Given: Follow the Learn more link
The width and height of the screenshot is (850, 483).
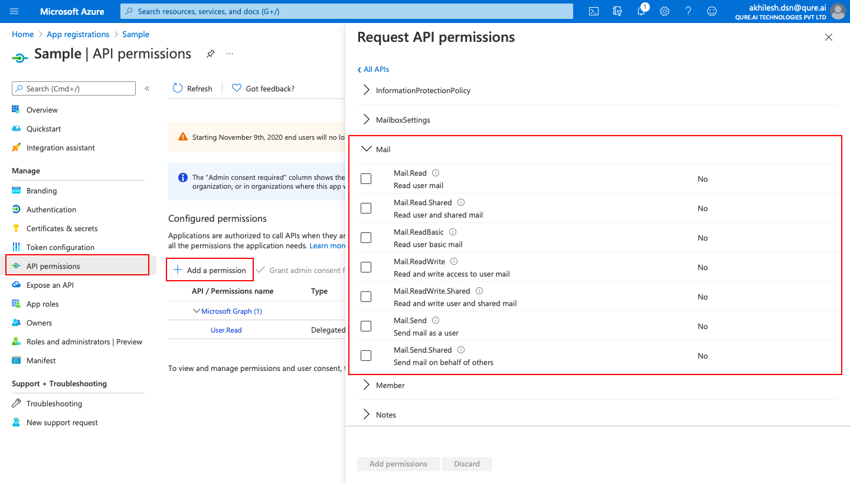Looking at the screenshot, I should [x=328, y=245].
